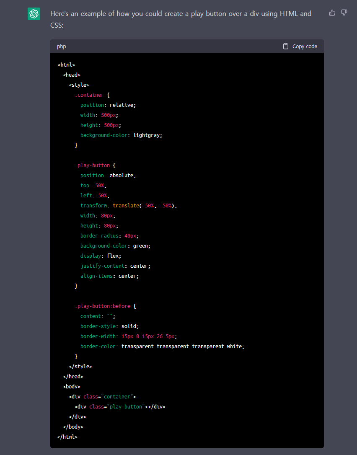Click the opening <body> tag line

tap(72, 387)
